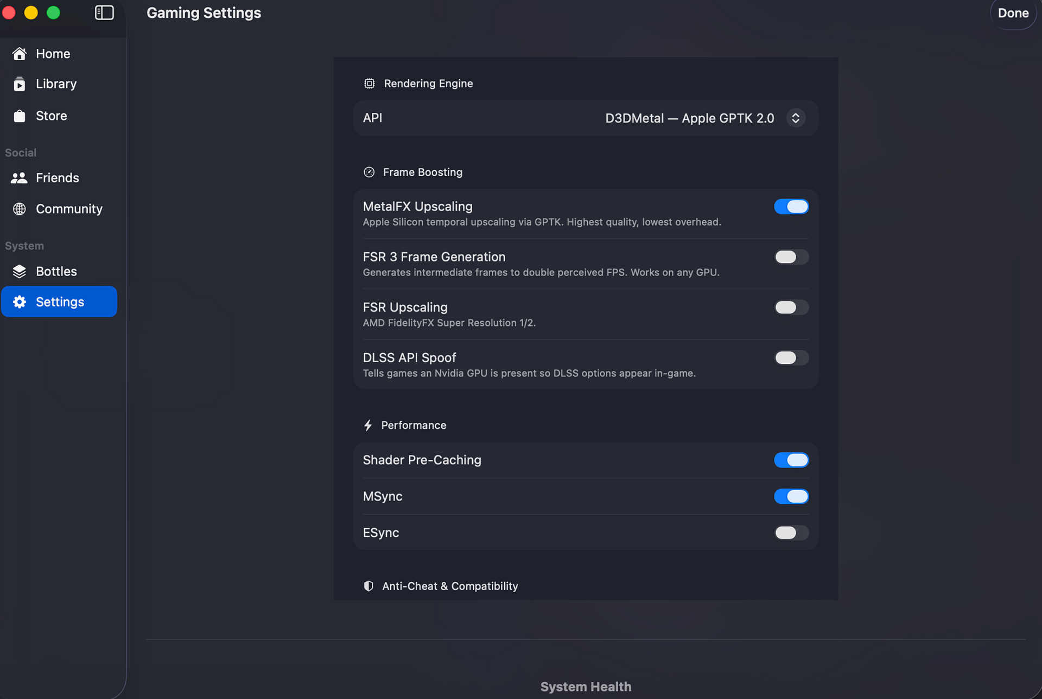The height and width of the screenshot is (699, 1042).
Task: Enable FSR 3 Frame Generation
Action: (x=791, y=257)
